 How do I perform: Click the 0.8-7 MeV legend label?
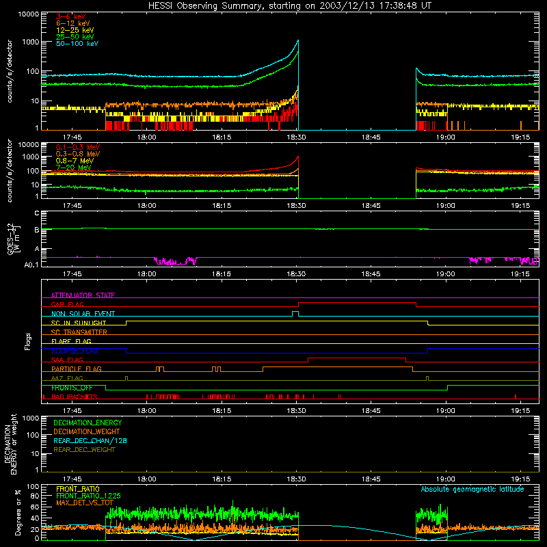tap(75, 161)
